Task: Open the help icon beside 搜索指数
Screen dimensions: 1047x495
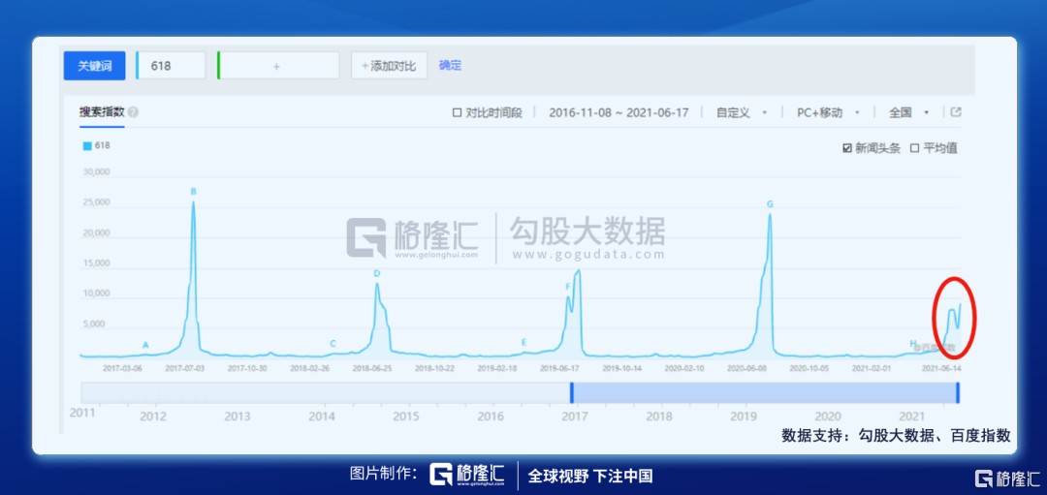Action: pyautogui.click(x=133, y=112)
